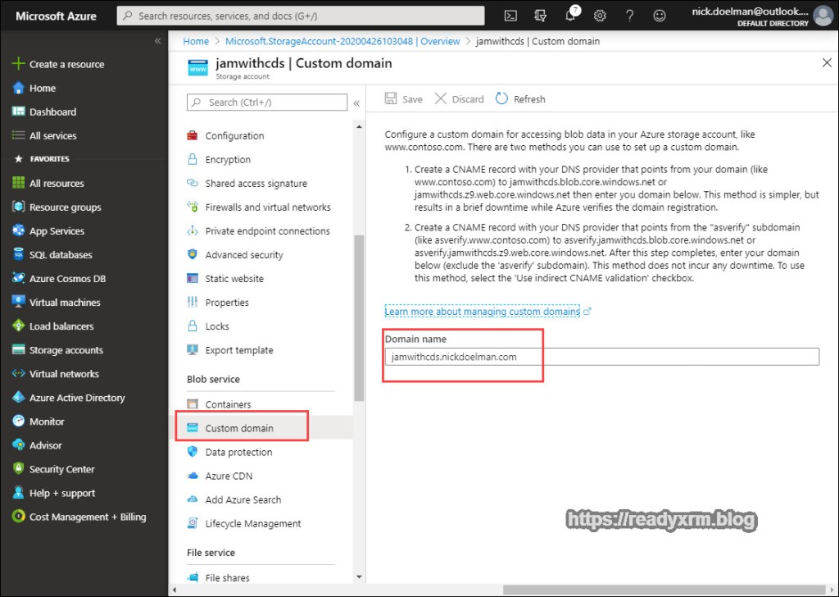Click the user account avatar
This screenshot has width=839, height=597.
(823, 16)
